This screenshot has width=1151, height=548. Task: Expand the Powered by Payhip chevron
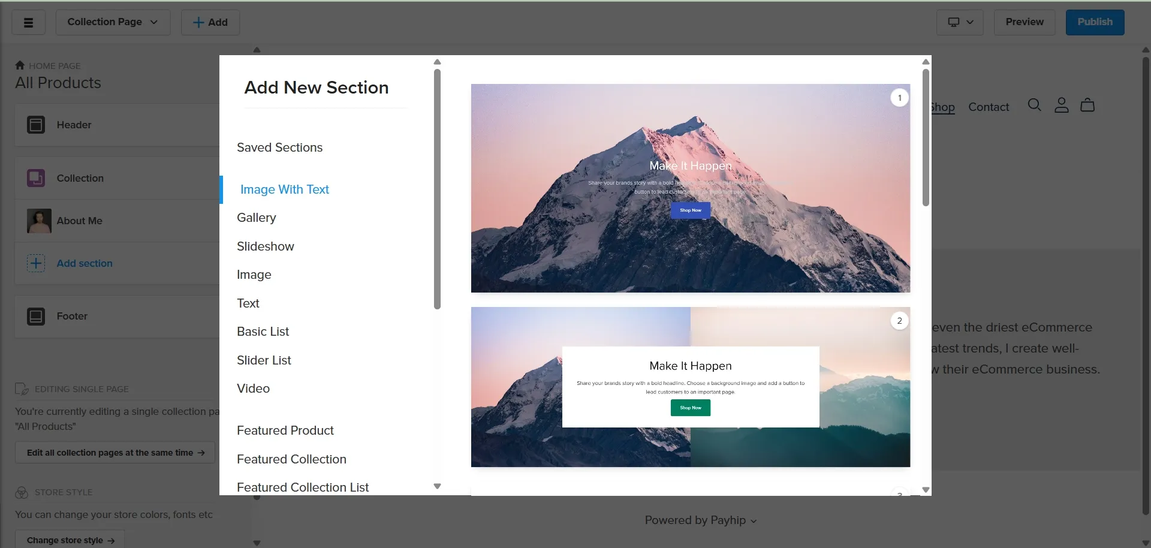tap(754, 521)
